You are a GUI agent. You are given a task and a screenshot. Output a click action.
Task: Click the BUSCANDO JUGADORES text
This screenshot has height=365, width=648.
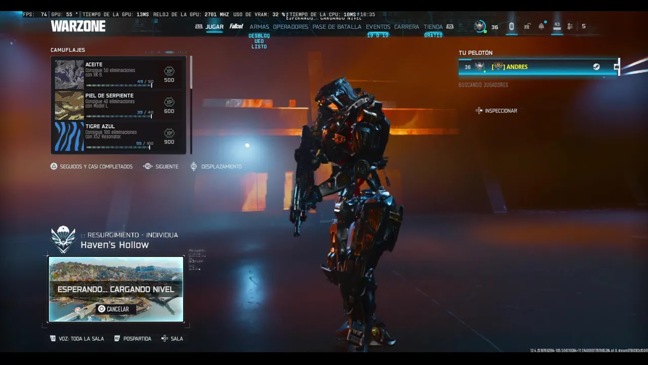tap(483, 85)
